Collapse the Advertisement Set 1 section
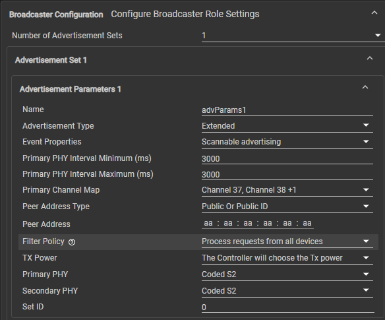The image size is (385, 320). (370, 58)
